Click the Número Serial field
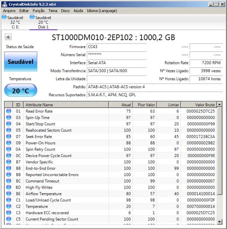 pyautogui.click(x=117, y=55)
